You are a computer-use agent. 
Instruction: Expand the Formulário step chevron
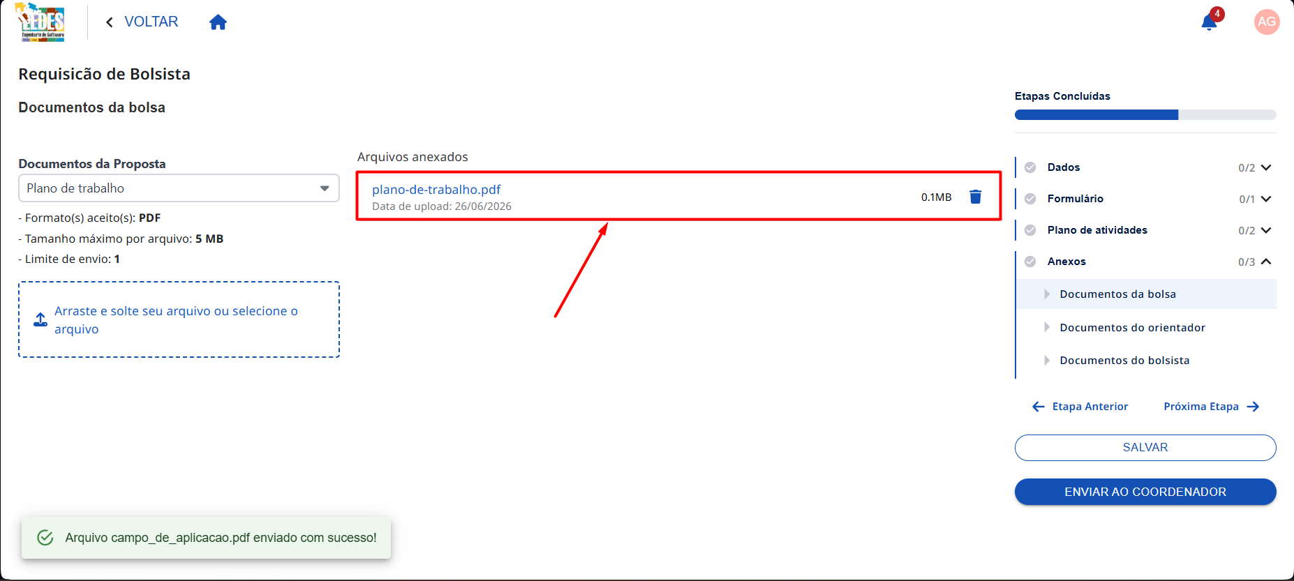[1266, 199]
